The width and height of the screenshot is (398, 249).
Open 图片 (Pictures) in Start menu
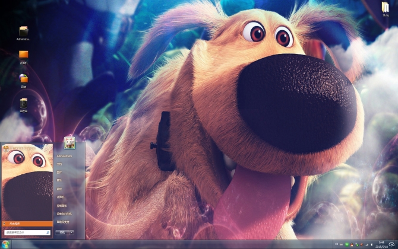coord(59,173)
